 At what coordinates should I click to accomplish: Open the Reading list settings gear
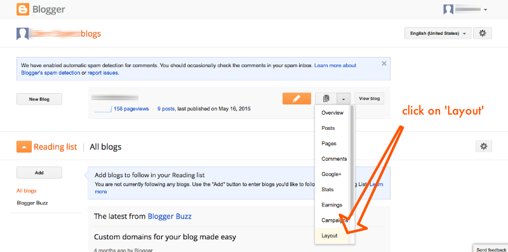484,146
